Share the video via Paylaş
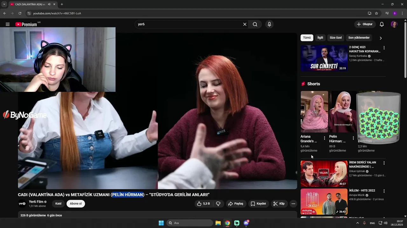 click(236, 204)
